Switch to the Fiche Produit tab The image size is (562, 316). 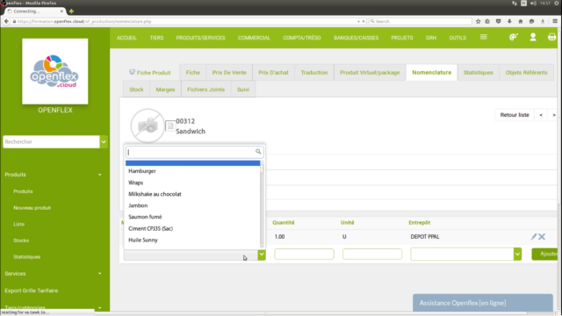[x=150, y=72]
